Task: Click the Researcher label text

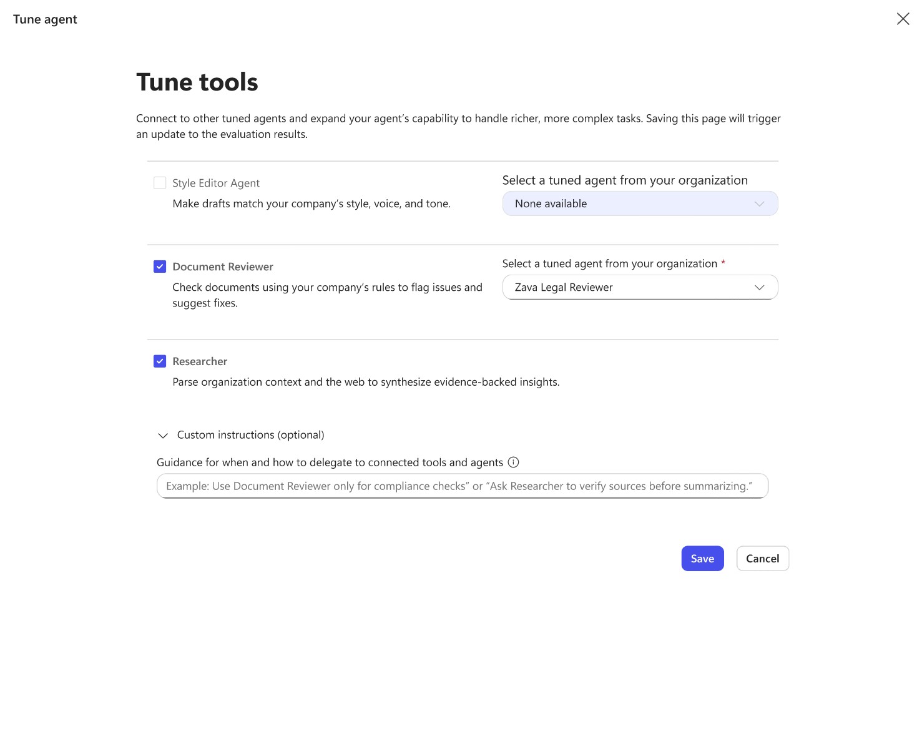Action: point(200,361)
